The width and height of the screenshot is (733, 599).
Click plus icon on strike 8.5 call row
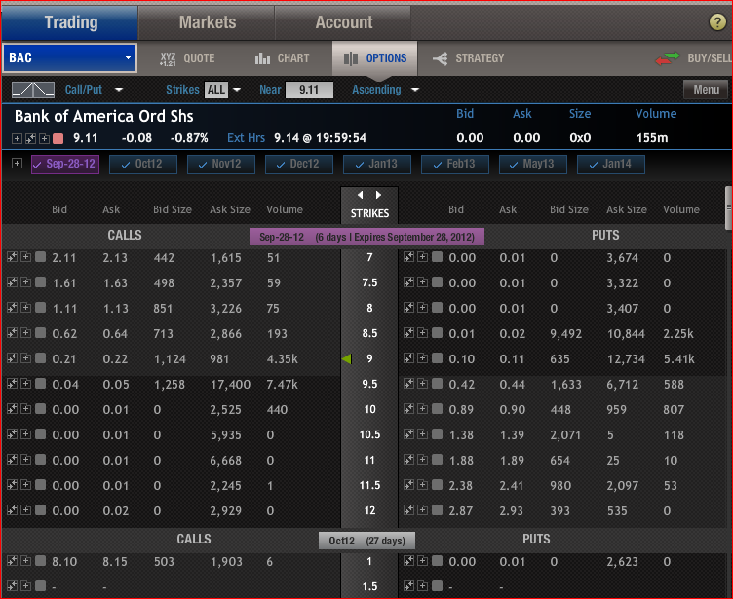coord(26,333)
